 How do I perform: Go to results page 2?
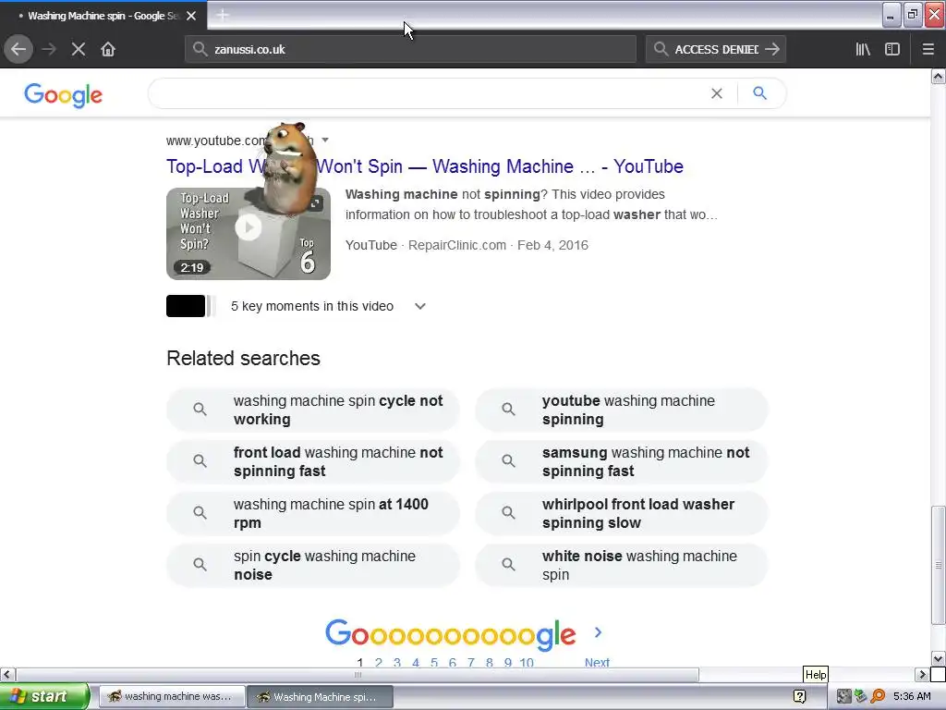click(x=378, y=662)
